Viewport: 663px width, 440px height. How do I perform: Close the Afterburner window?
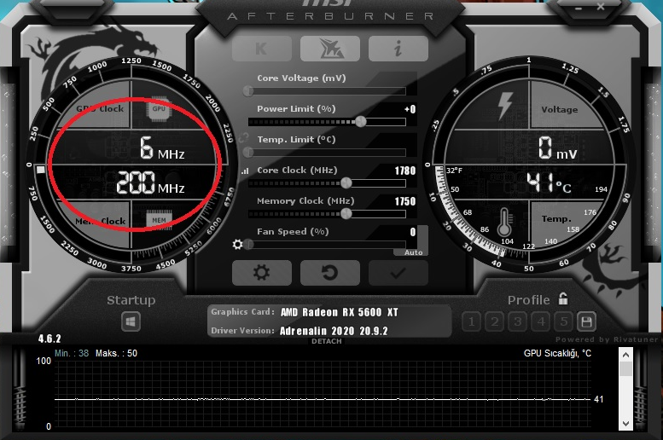pos(601,6)
